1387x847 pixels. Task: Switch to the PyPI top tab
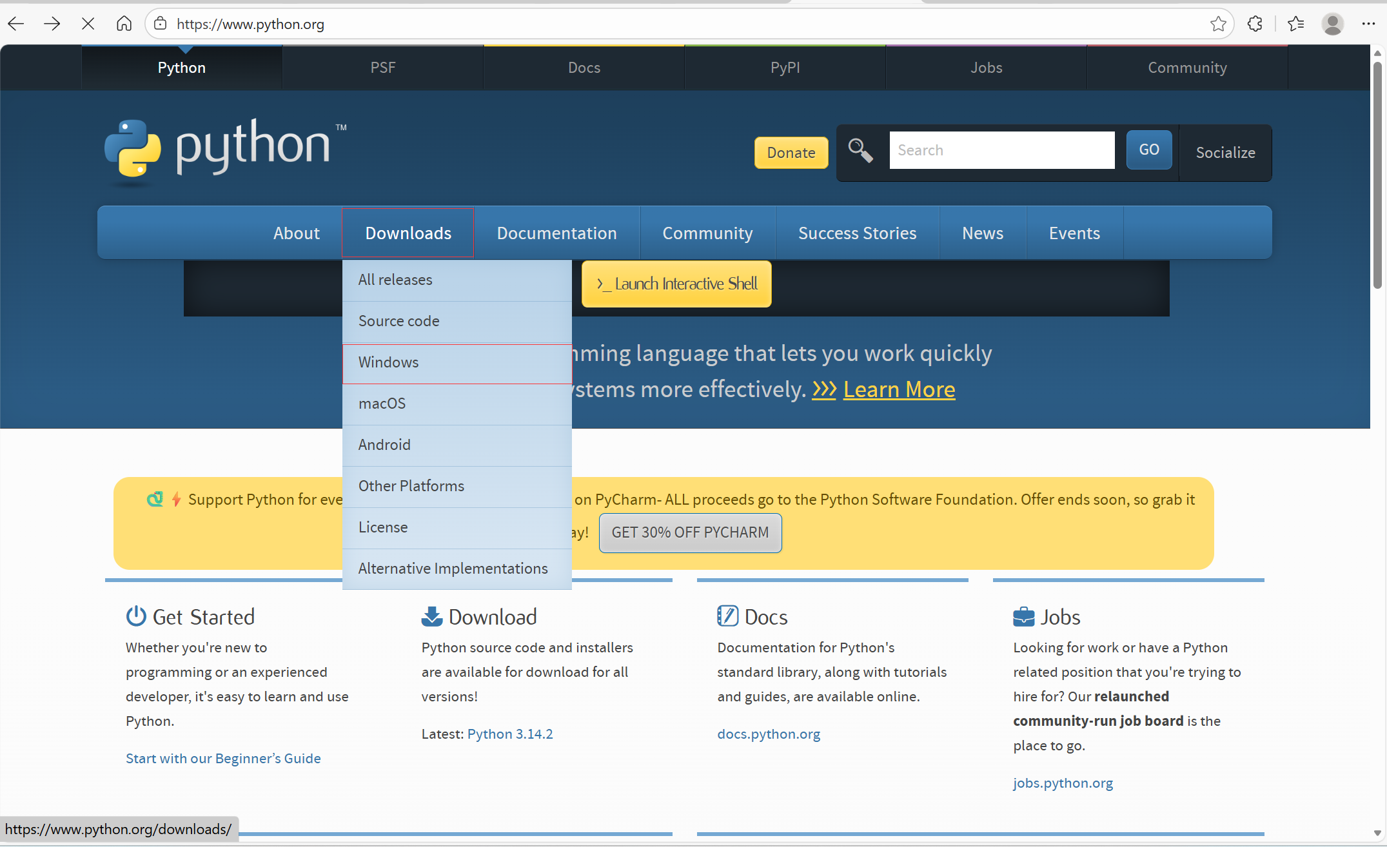pos(785,68)
